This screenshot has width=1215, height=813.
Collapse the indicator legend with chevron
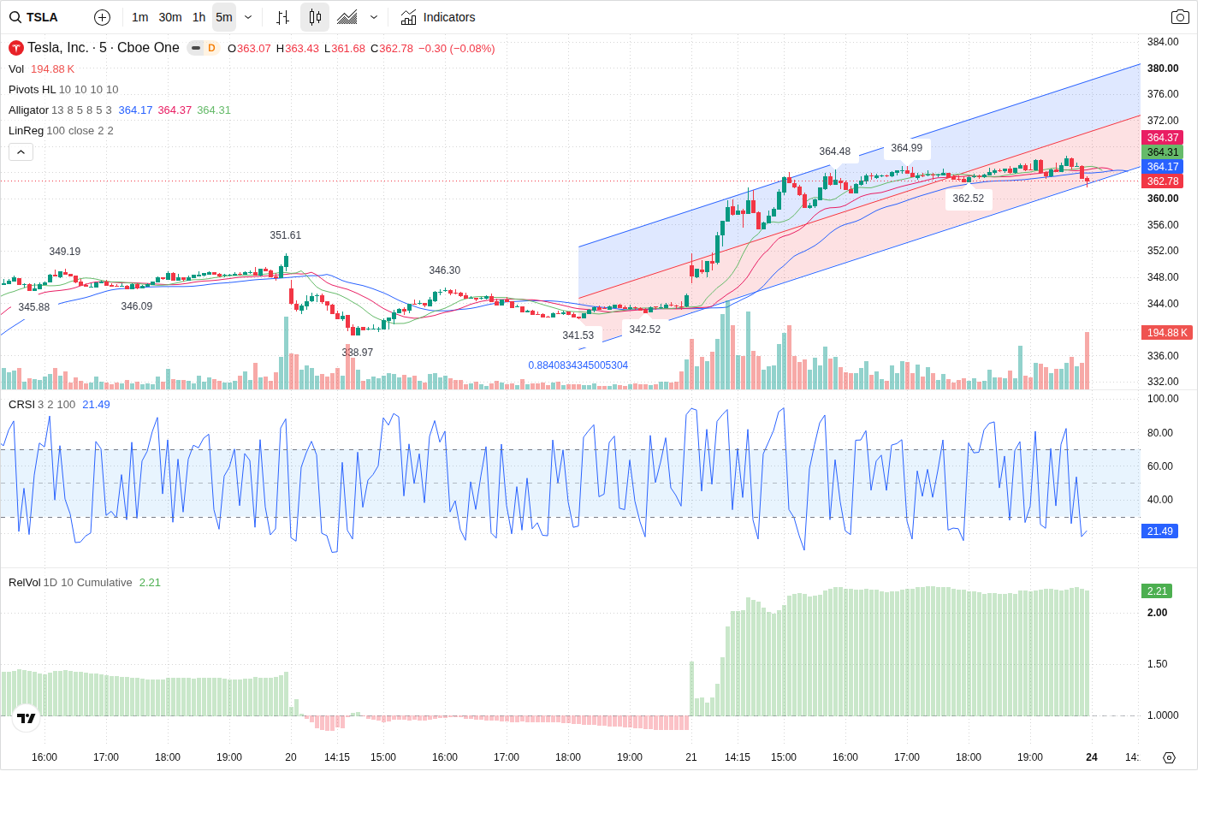click(x=21, y=151)
